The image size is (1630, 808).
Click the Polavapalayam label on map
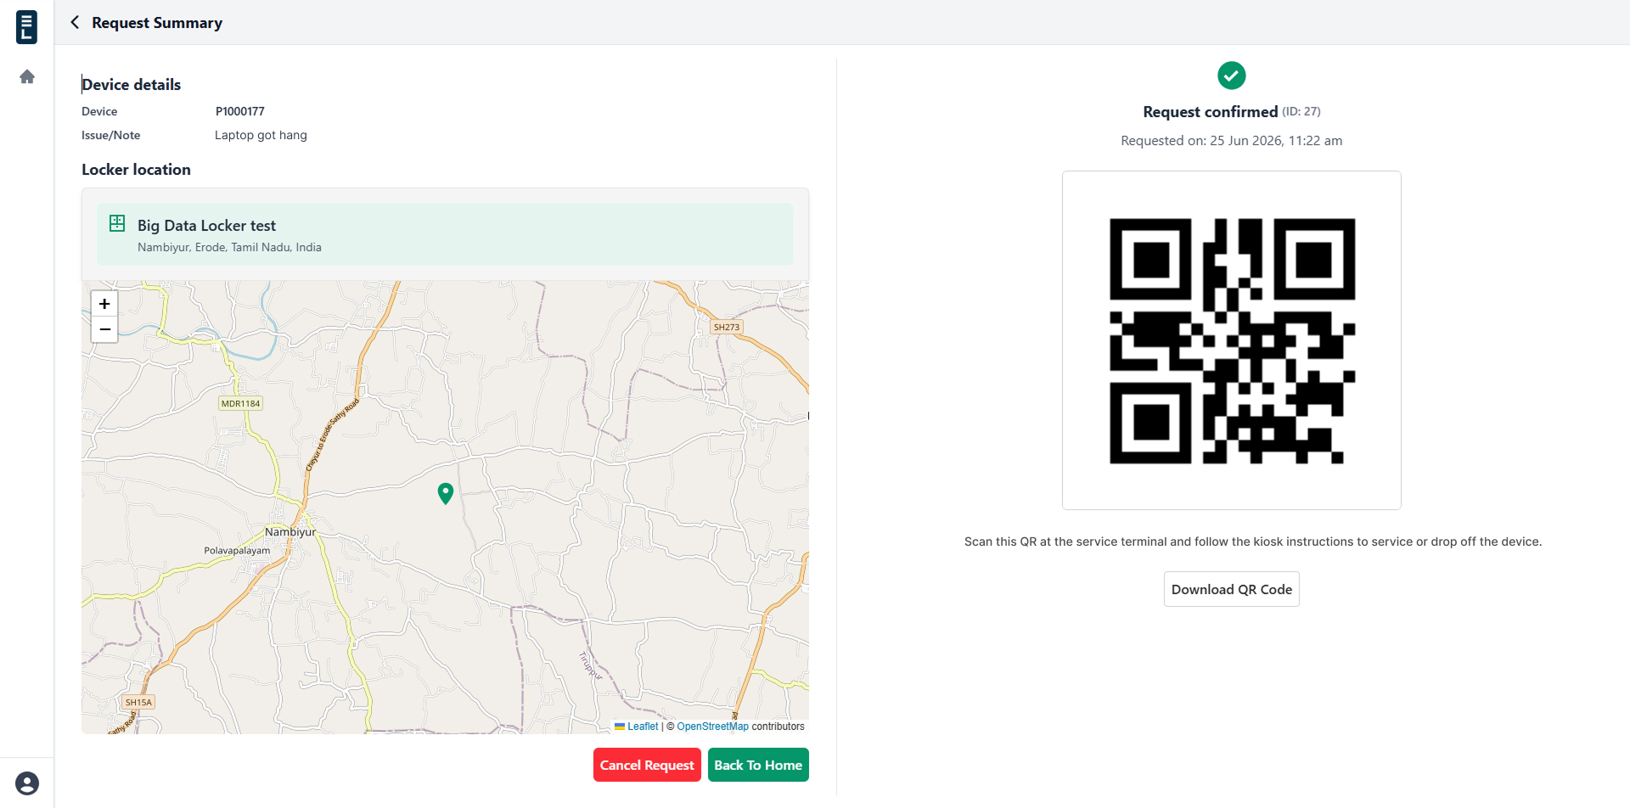tap(237, 551)
